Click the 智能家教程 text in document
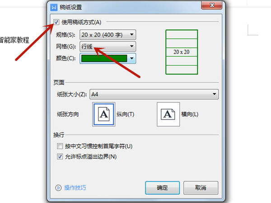This screenshot has height=203, width=271. (x=14, y=40)
